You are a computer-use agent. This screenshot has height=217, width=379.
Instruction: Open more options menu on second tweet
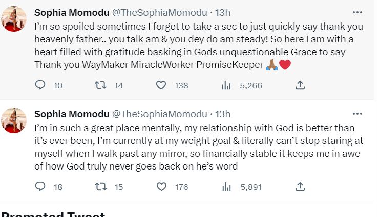point(358,113)
